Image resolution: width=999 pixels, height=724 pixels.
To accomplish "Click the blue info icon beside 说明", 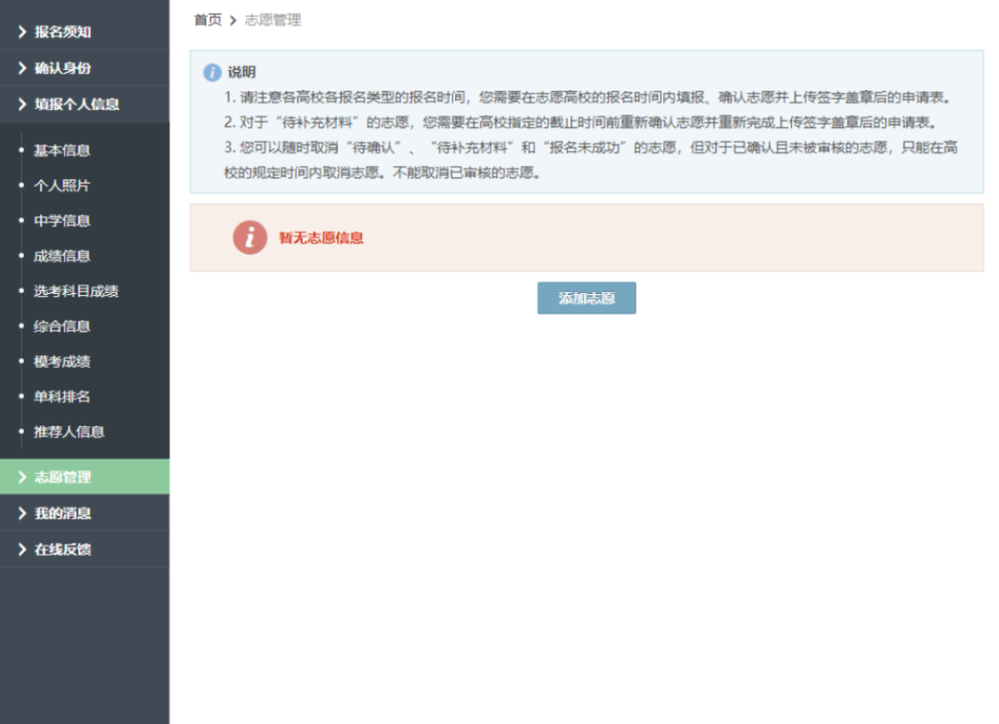I will [x=212, y=72].
